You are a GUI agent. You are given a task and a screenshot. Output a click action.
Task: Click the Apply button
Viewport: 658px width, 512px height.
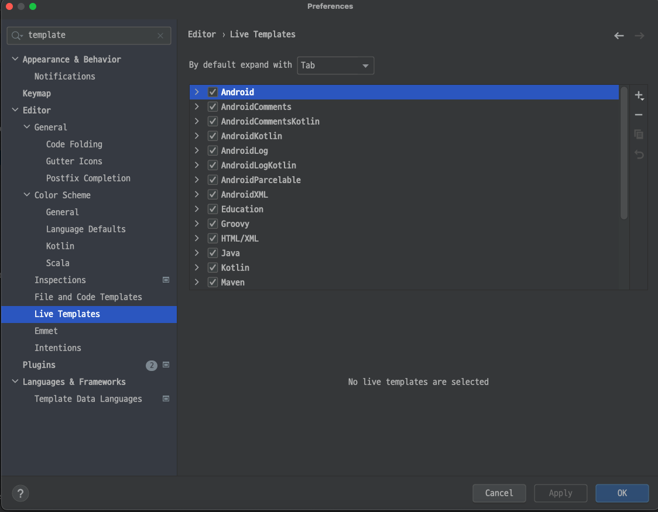[x=560, y=493]
